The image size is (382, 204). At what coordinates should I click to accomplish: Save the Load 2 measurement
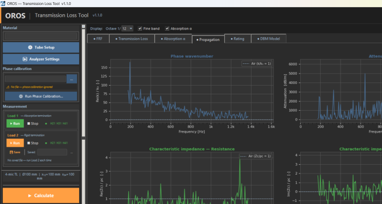[15, 152]
